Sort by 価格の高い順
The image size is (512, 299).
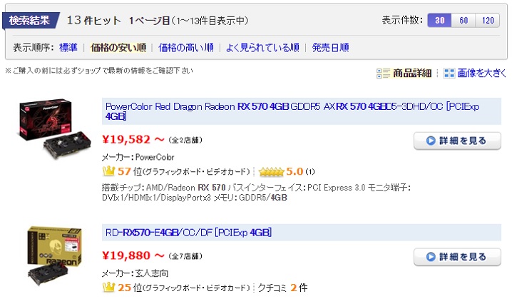tap(185, 48)
